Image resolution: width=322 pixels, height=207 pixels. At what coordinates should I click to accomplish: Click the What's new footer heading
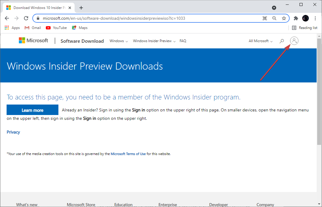[27, 205]
